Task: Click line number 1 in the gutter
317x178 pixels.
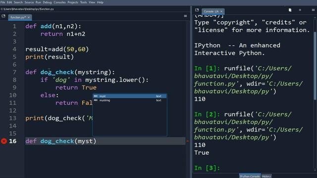Action: [14, 26]
